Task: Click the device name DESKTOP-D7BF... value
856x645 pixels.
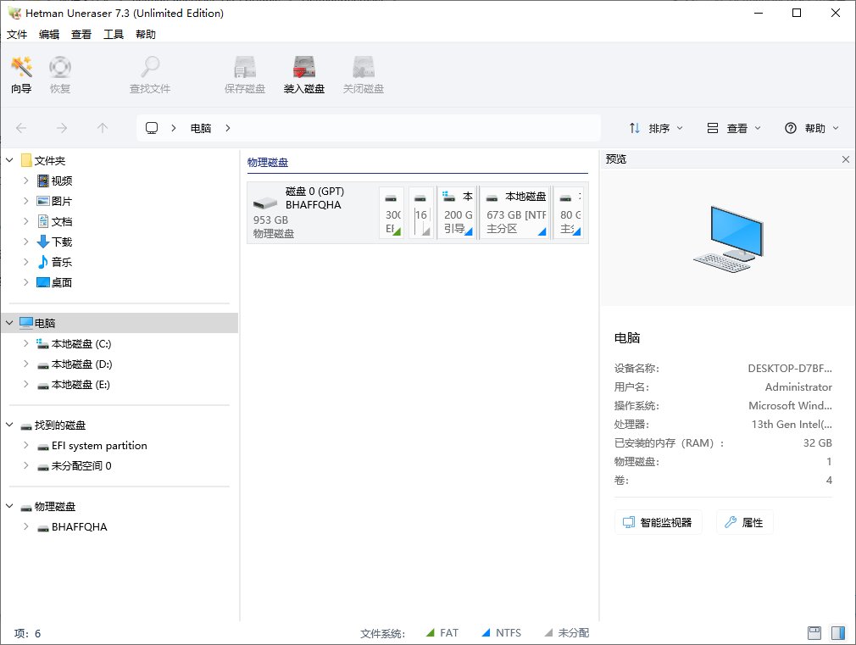Action: click(789, 369)
